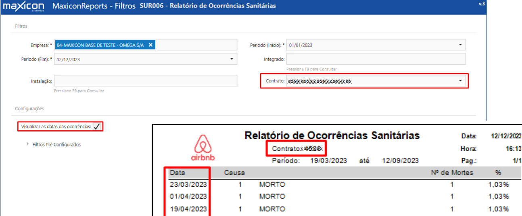Toggle Visualizar as datas das ocorrências checkbox
The image size is (522, 216).
point(96,127)
